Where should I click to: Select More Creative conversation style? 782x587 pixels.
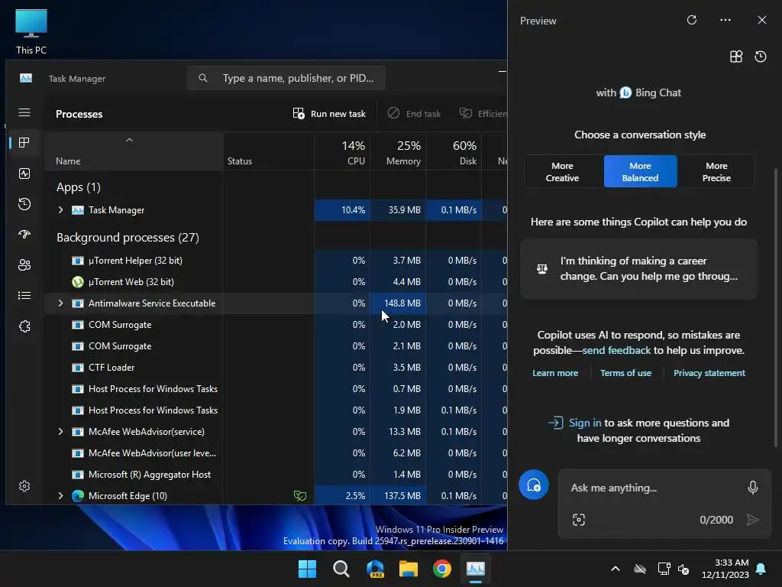[x=562, y=172]
